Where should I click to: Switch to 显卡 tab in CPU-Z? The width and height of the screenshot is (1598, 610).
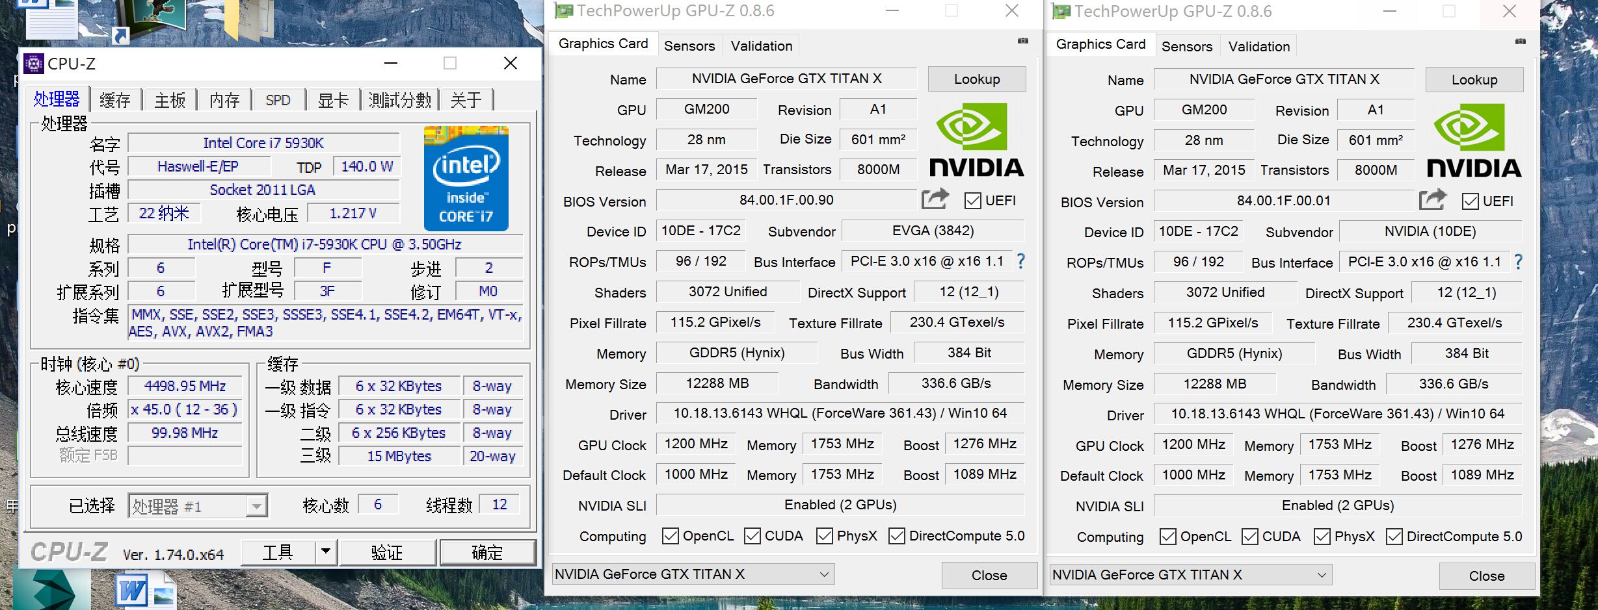[x=333, y=100]
